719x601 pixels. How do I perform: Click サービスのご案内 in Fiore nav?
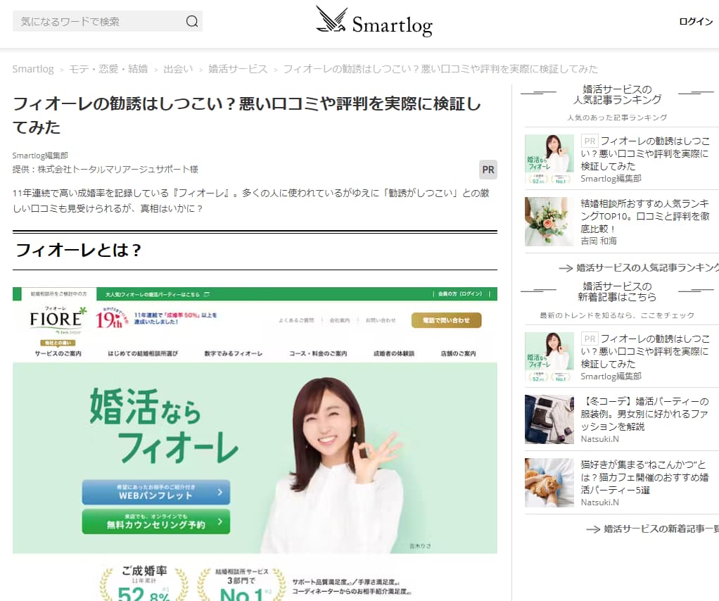click(58, 353)
